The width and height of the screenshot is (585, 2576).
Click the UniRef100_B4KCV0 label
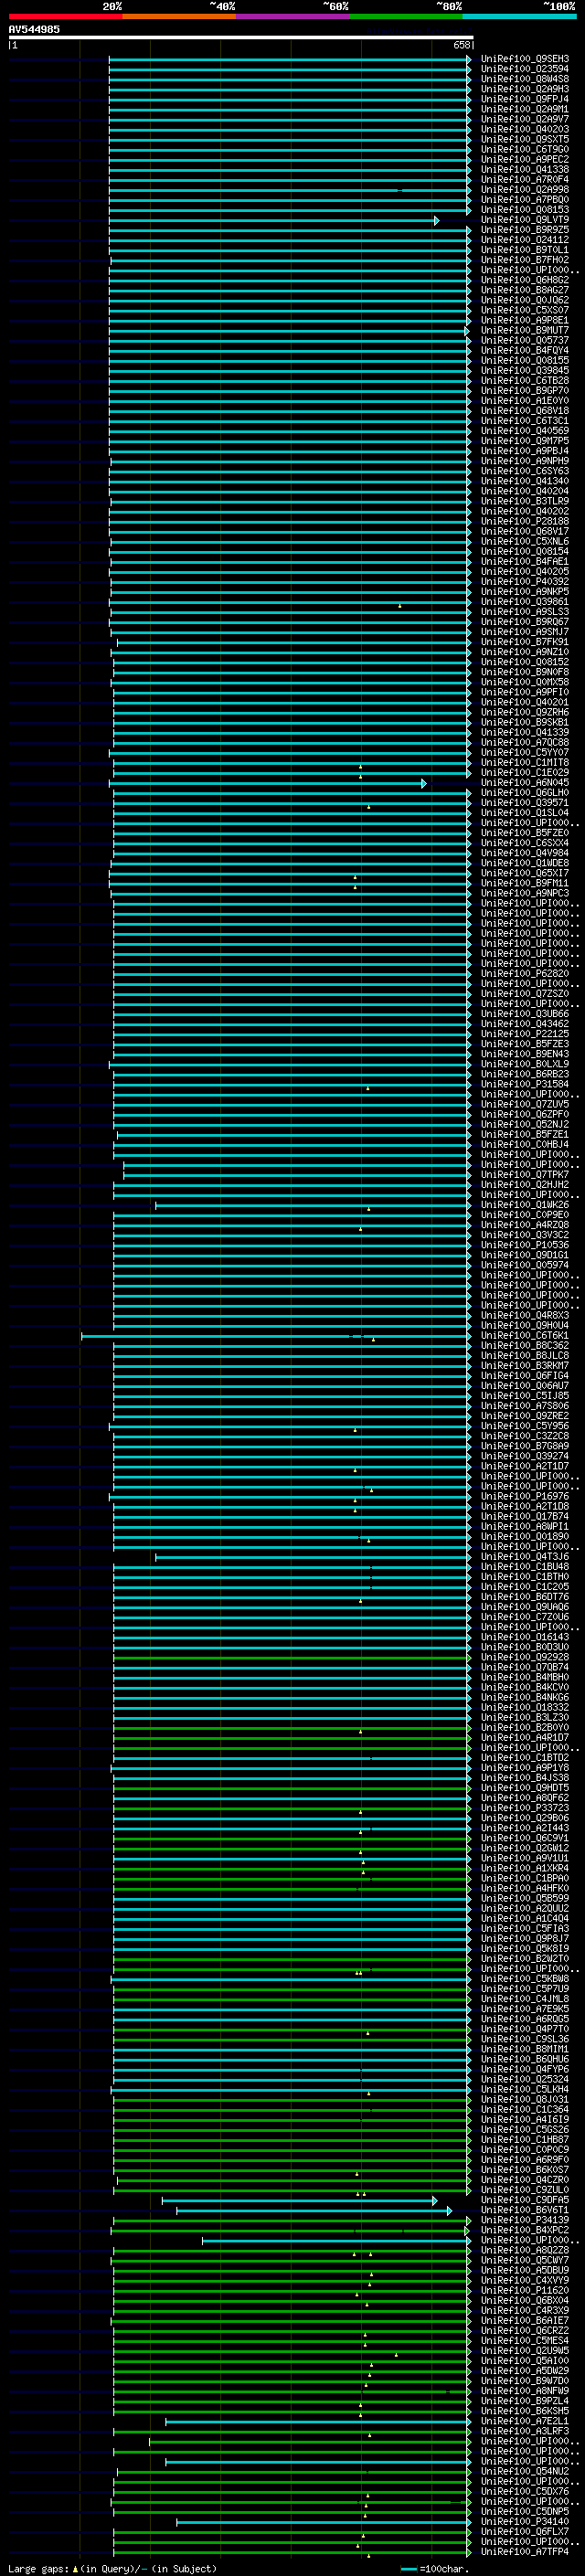(525, 1687)
